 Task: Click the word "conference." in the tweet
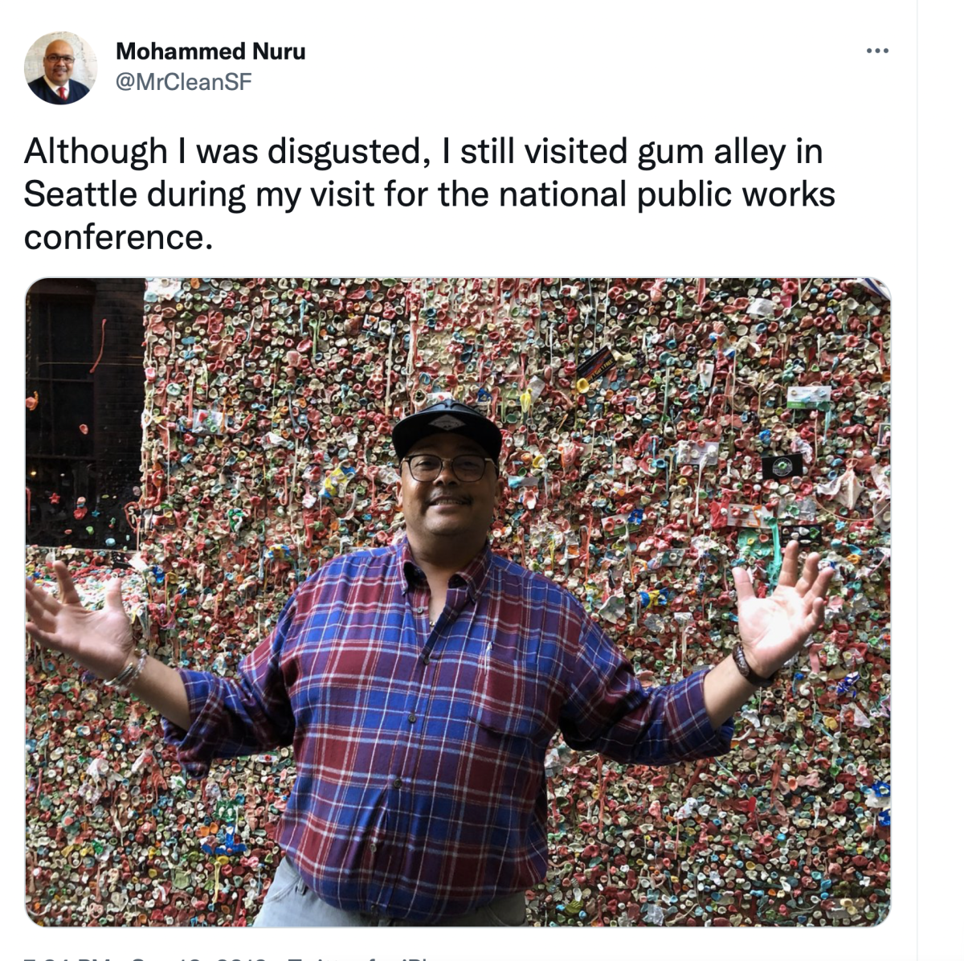[x=118, y=238]
